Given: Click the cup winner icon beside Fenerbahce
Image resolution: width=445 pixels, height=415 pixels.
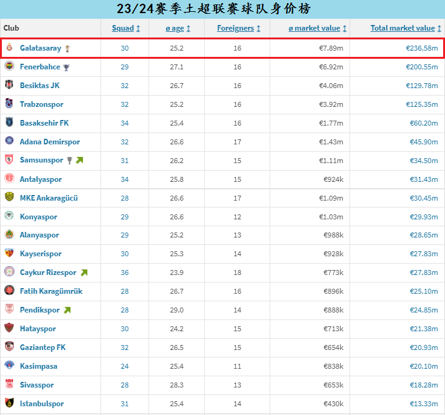Looking at the screenshot, I should [x=66, y=67].
